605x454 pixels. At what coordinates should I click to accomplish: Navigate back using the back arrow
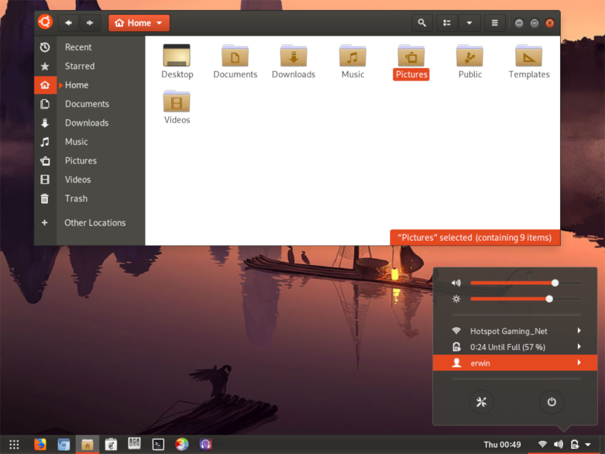[68, 22]
